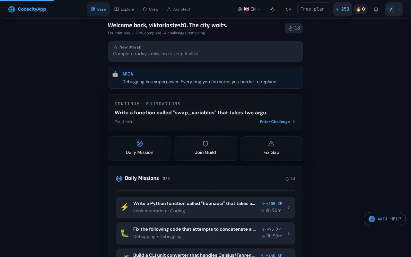Click the 250 XP lightning counter
The width and height of the screenshot is (411, 257).
(343, 9)
